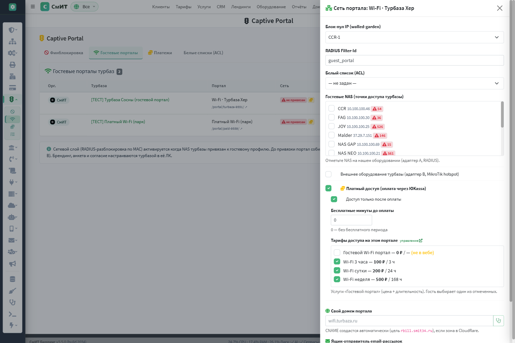Image resolution: width=515 pixels, height=343 pixels.
Task: Open the broom cleanup sidebar icon
Action: tap(12, 291)
